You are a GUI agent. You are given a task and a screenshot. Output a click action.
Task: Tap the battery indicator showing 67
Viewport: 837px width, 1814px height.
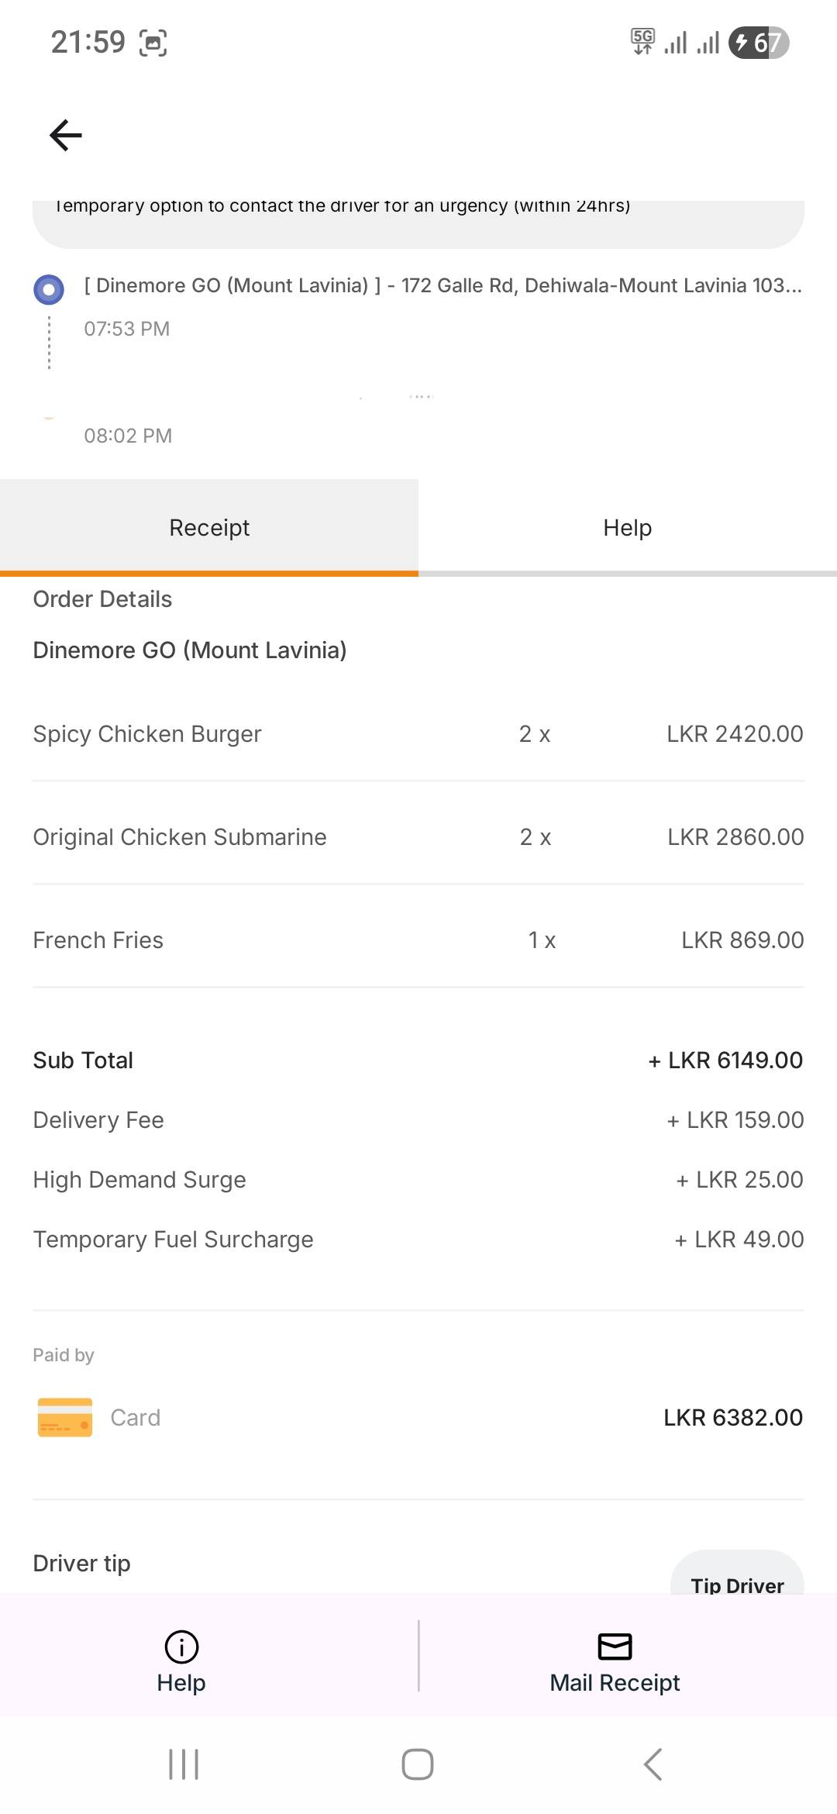coord(759,43)
